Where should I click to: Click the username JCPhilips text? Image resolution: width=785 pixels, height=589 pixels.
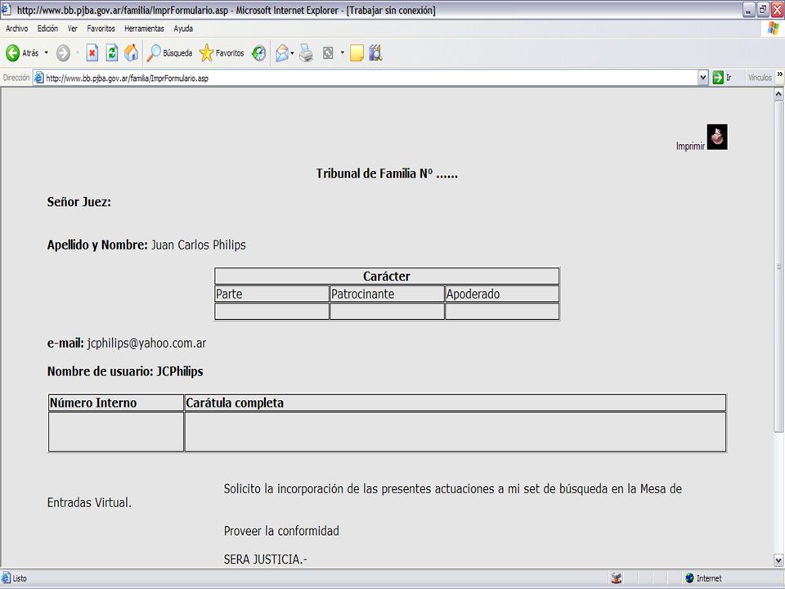point(180,371)
